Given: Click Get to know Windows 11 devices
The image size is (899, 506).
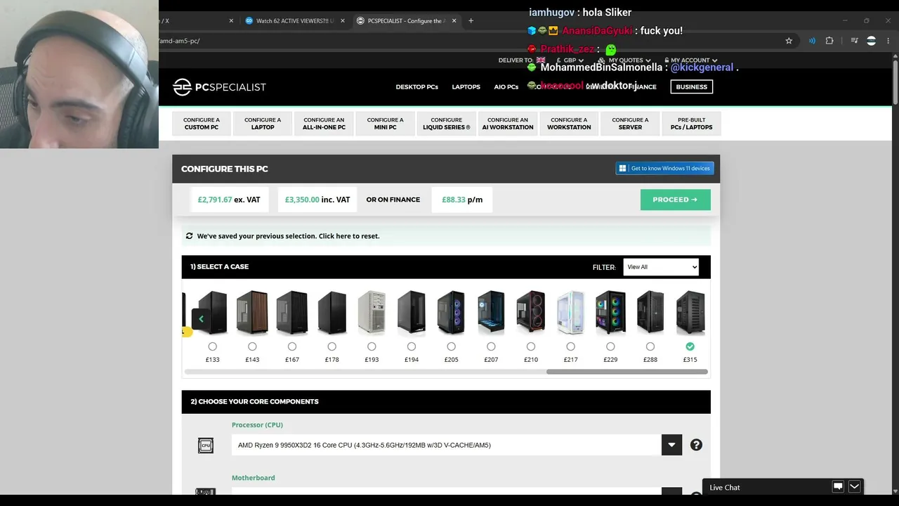Looking at the screenshot, I should point(664,169).
